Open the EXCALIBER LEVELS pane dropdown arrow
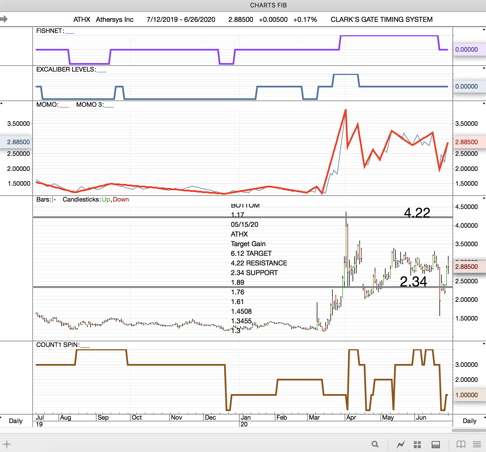 pyautogui.click(x=484, y=68)
